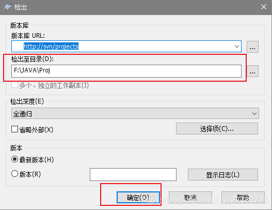Toggle the 多个、独立的工作副本 checkbox
This screenshot has width=272, height=210.
(x=14, y=85)
